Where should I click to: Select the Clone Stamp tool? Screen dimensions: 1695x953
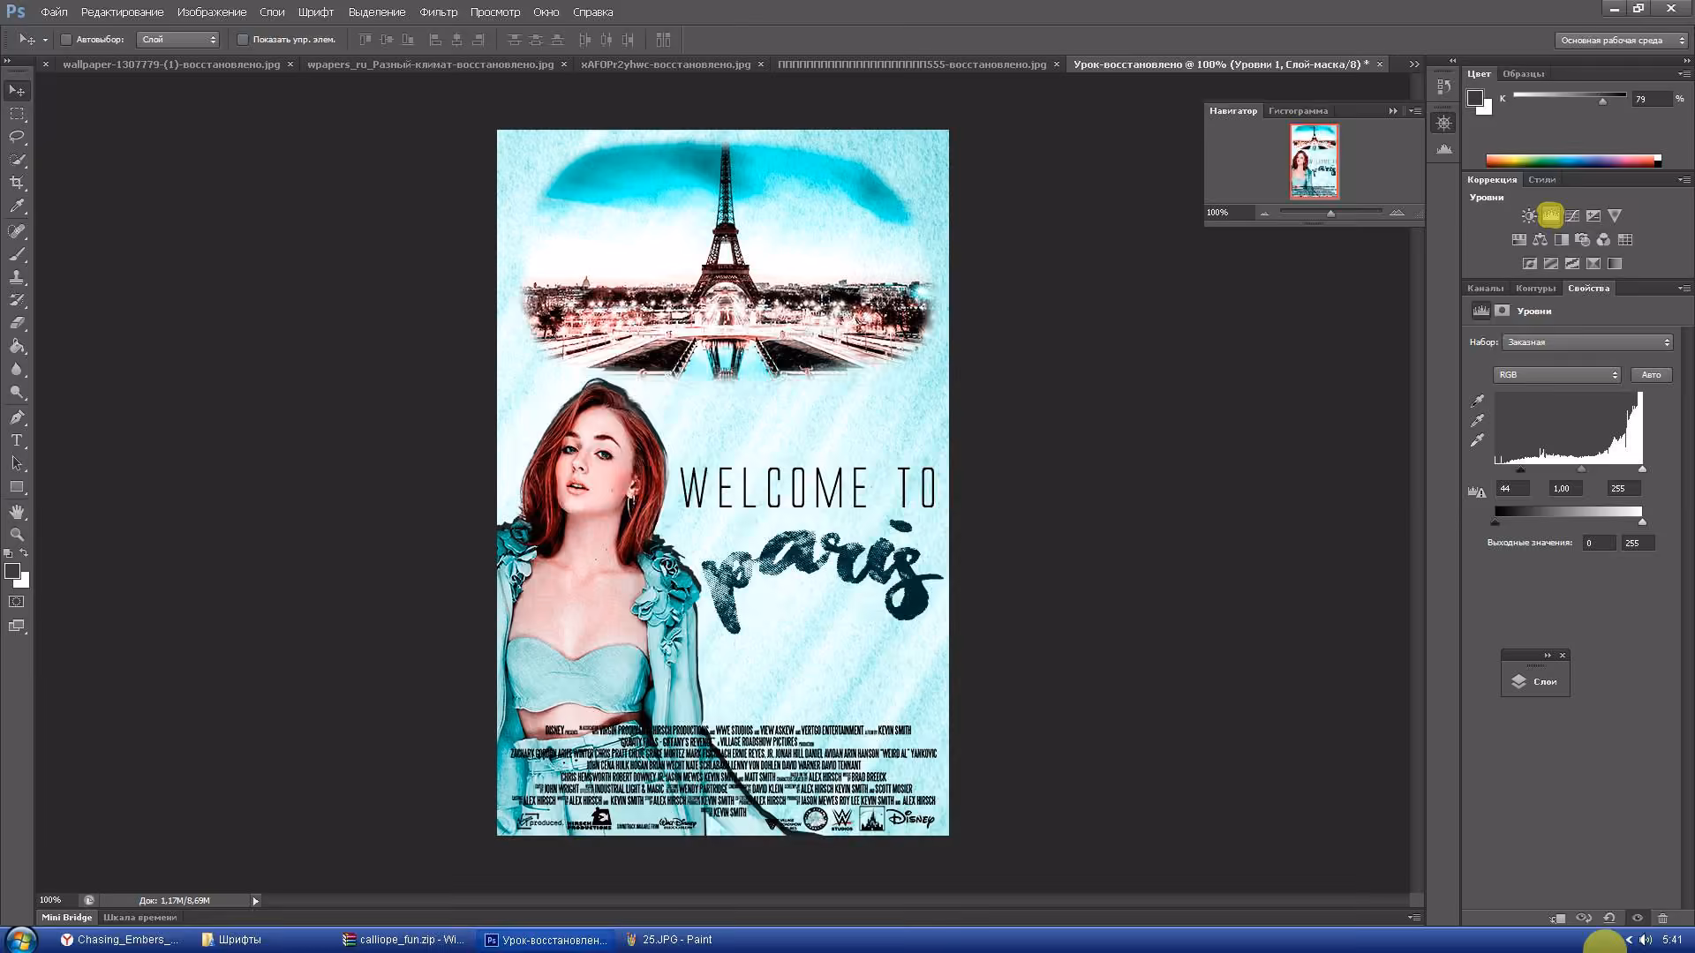[17, 277]
